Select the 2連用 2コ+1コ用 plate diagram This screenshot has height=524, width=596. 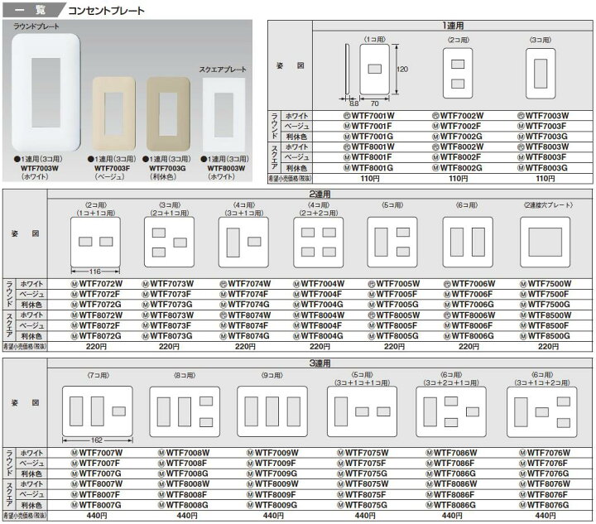point(169,242)
